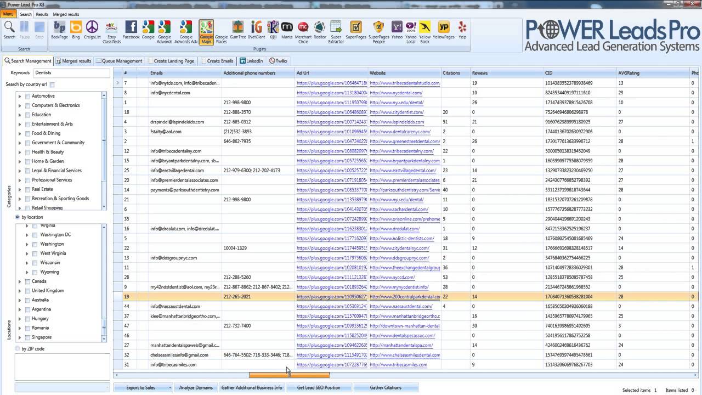
Task: Tick the Education category checkbox
Action: click(27, 115)
